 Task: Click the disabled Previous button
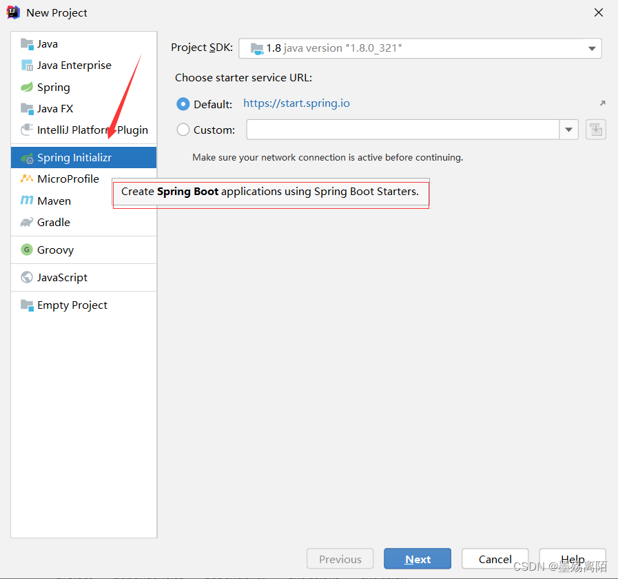coord(340,558)
